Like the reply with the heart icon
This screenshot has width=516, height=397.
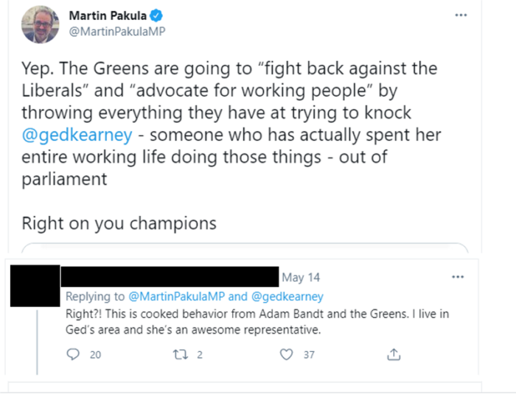click(287, 354)
